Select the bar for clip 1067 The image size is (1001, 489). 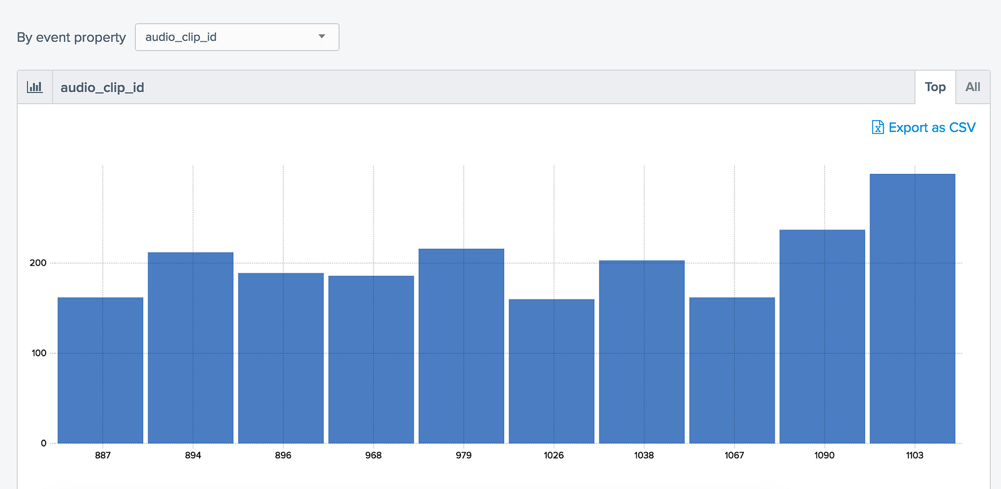pos(732,370)
